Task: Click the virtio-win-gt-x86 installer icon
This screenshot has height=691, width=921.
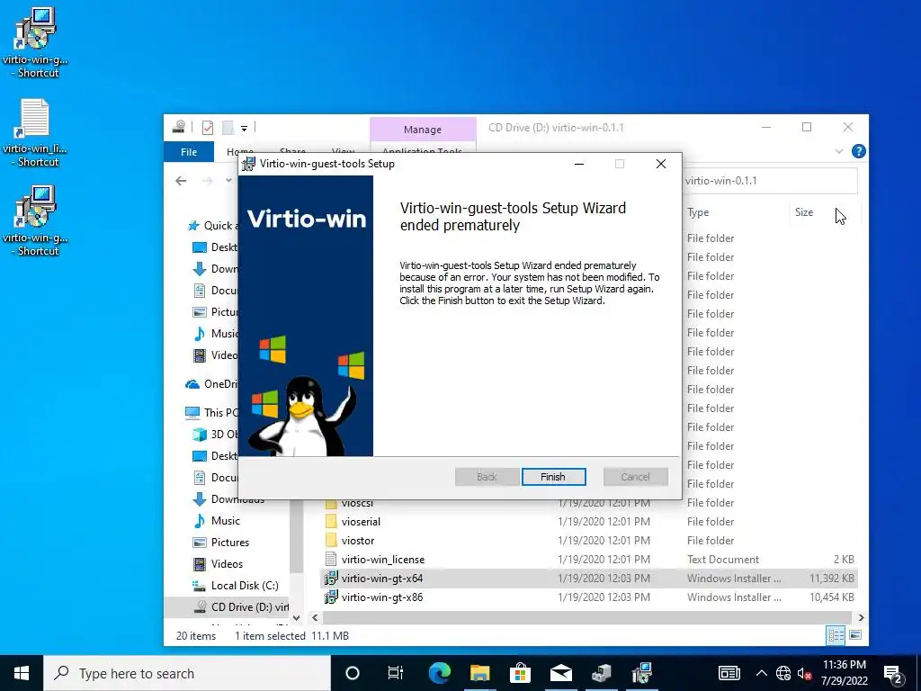Action: (x=331, y=597)
